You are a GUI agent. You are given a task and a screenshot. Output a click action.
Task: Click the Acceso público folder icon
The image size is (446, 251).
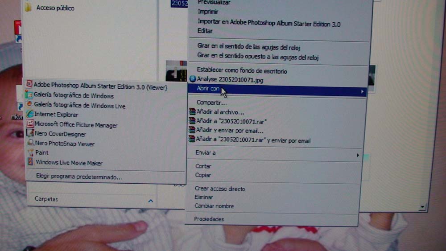[28, 7]
